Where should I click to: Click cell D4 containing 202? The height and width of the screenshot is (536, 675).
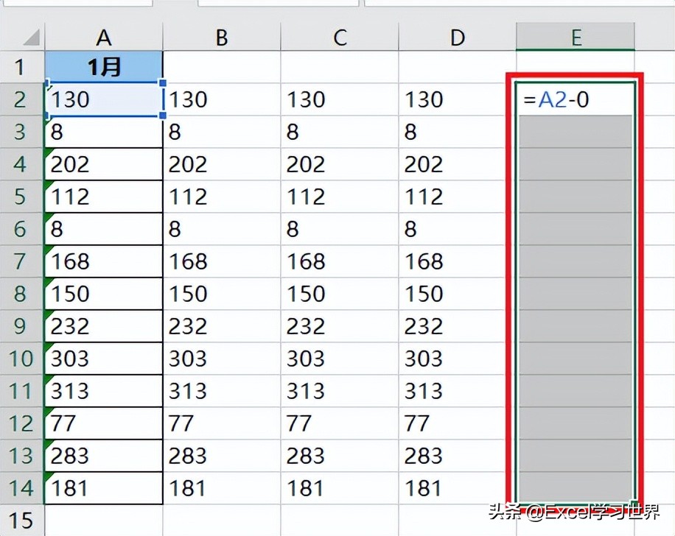tap(457, 164)
